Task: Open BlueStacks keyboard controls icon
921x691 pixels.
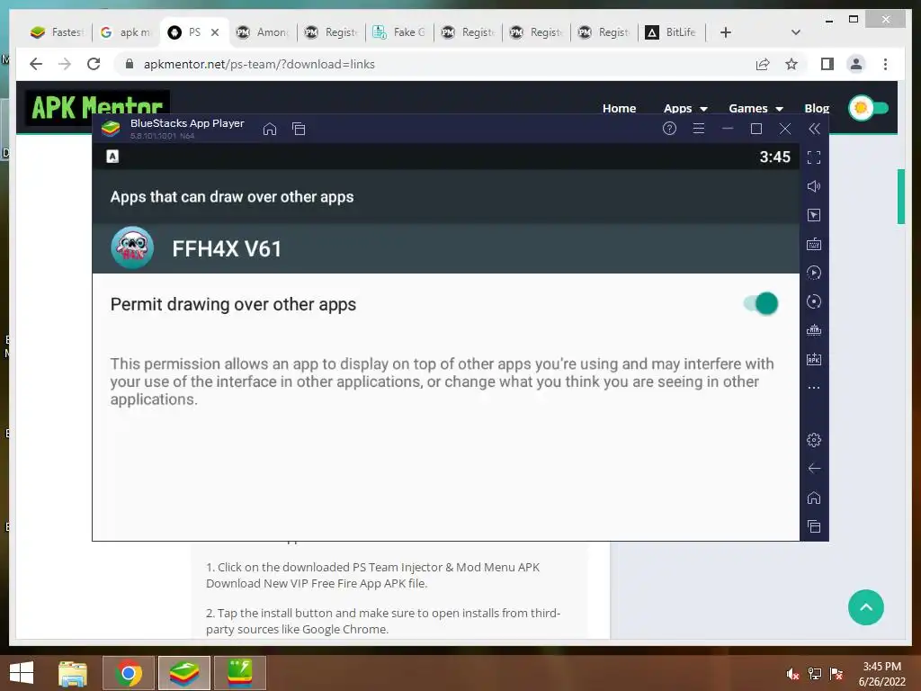Action: 813,244
